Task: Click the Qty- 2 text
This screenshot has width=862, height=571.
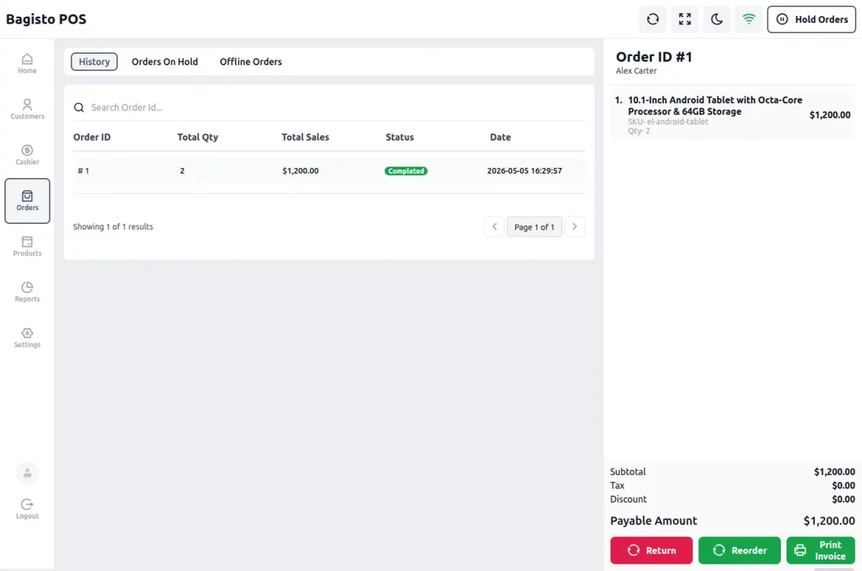Action: 639,131
